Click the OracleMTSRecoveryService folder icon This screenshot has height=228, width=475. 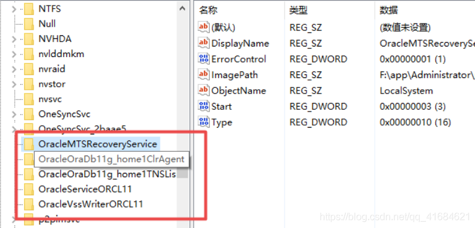tap(28, 144)
